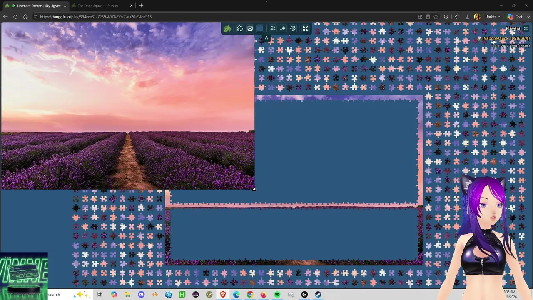Open the players list icon in the toolbar
The width and height of the screenshot is (533, 300).
(272, 28)
